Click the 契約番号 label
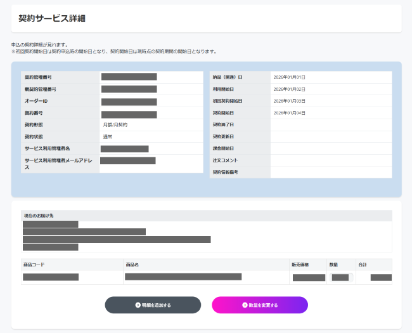The width and height of the screenshot is (412, 333). point(34,113)
